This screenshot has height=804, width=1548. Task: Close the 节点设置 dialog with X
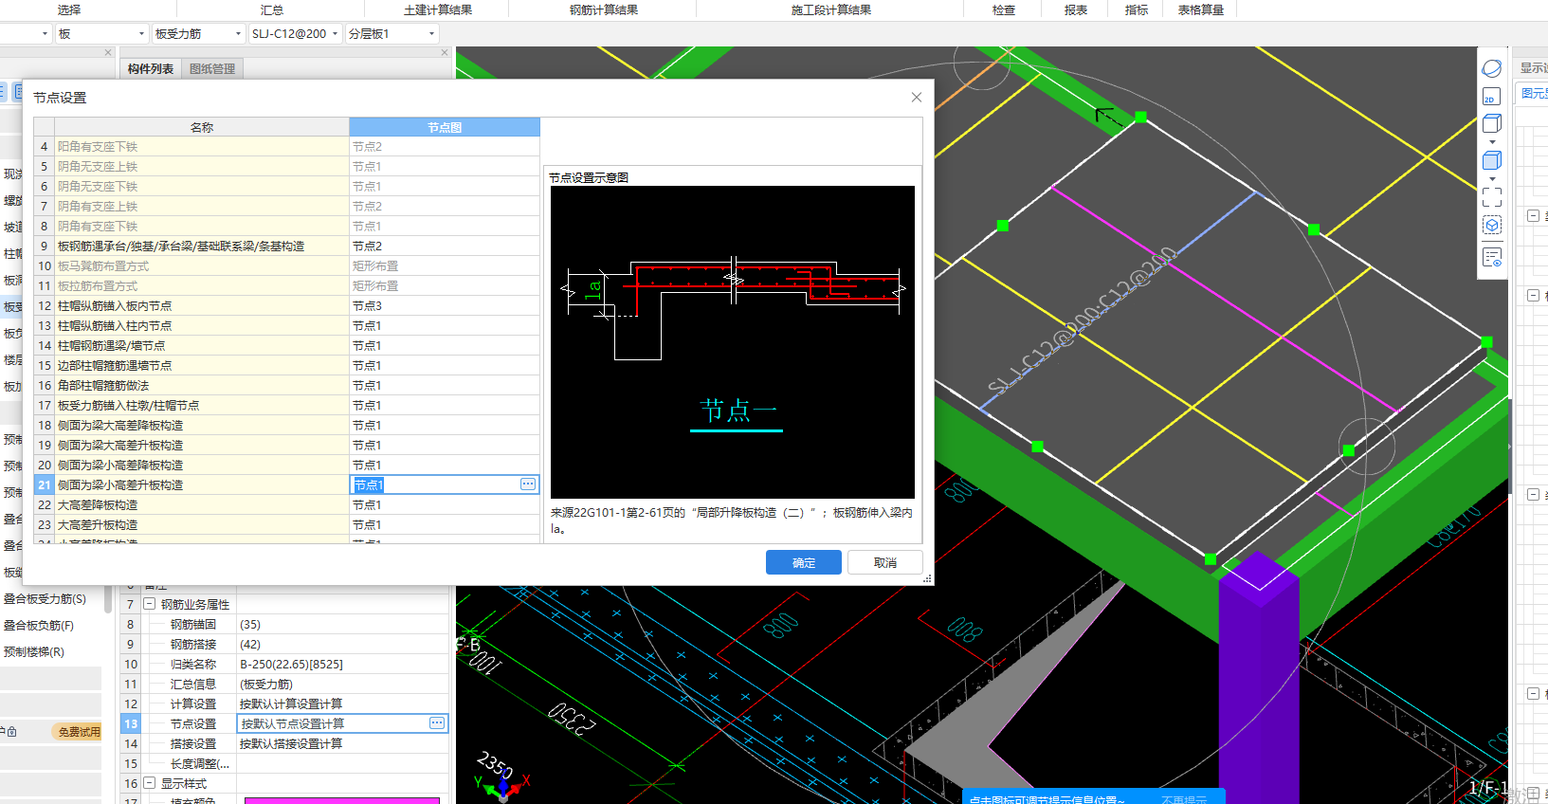[x=917, y=98]
